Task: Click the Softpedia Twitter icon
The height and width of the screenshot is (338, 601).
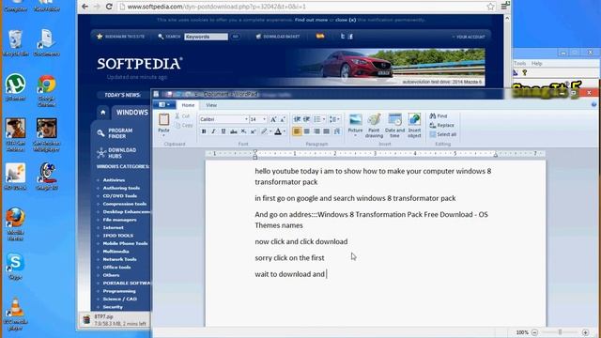Action: [x=343, y=37]
